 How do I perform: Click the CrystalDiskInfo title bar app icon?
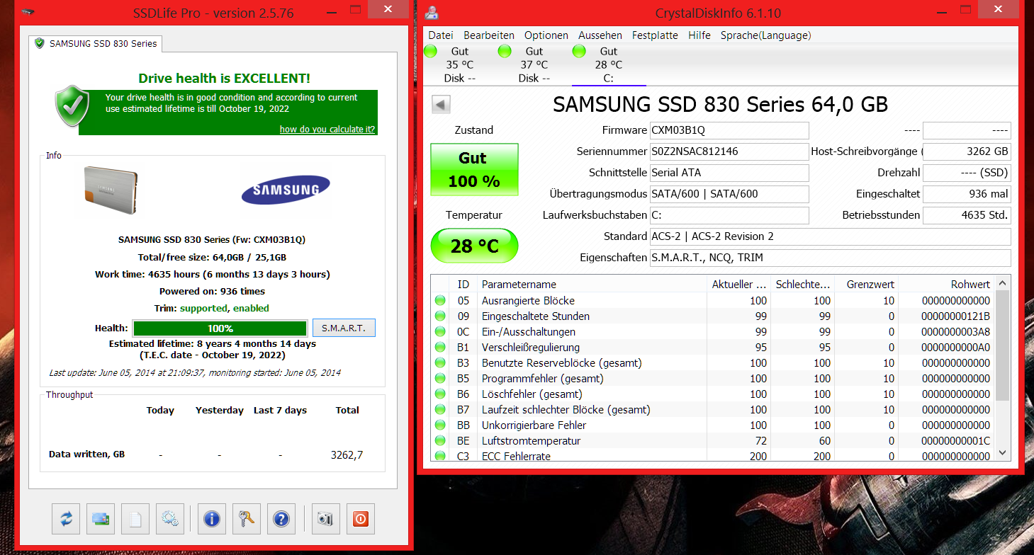pos(432,13)
